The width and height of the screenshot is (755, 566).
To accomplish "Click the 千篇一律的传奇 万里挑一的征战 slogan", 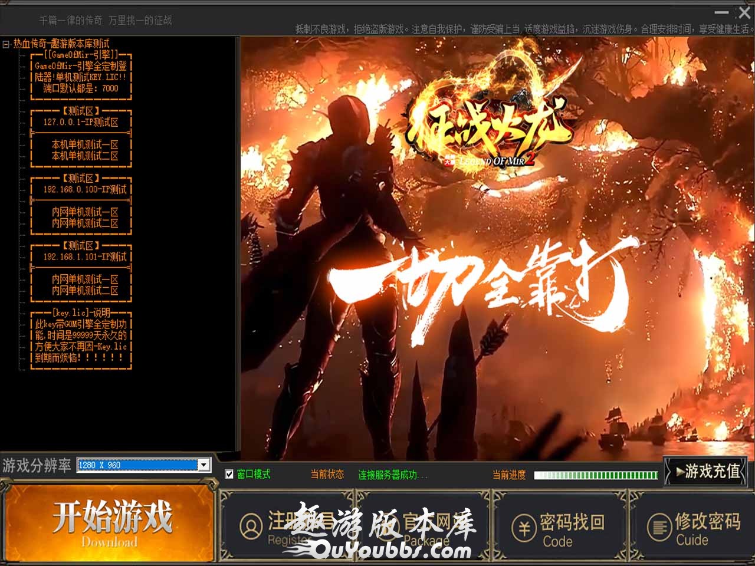I will point(106,20).
